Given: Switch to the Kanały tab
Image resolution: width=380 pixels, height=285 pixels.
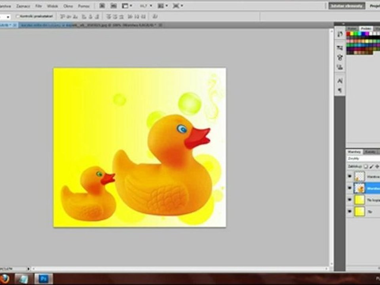Looking at the screenshot, I should pyautogui.click(x=370, y=152).
